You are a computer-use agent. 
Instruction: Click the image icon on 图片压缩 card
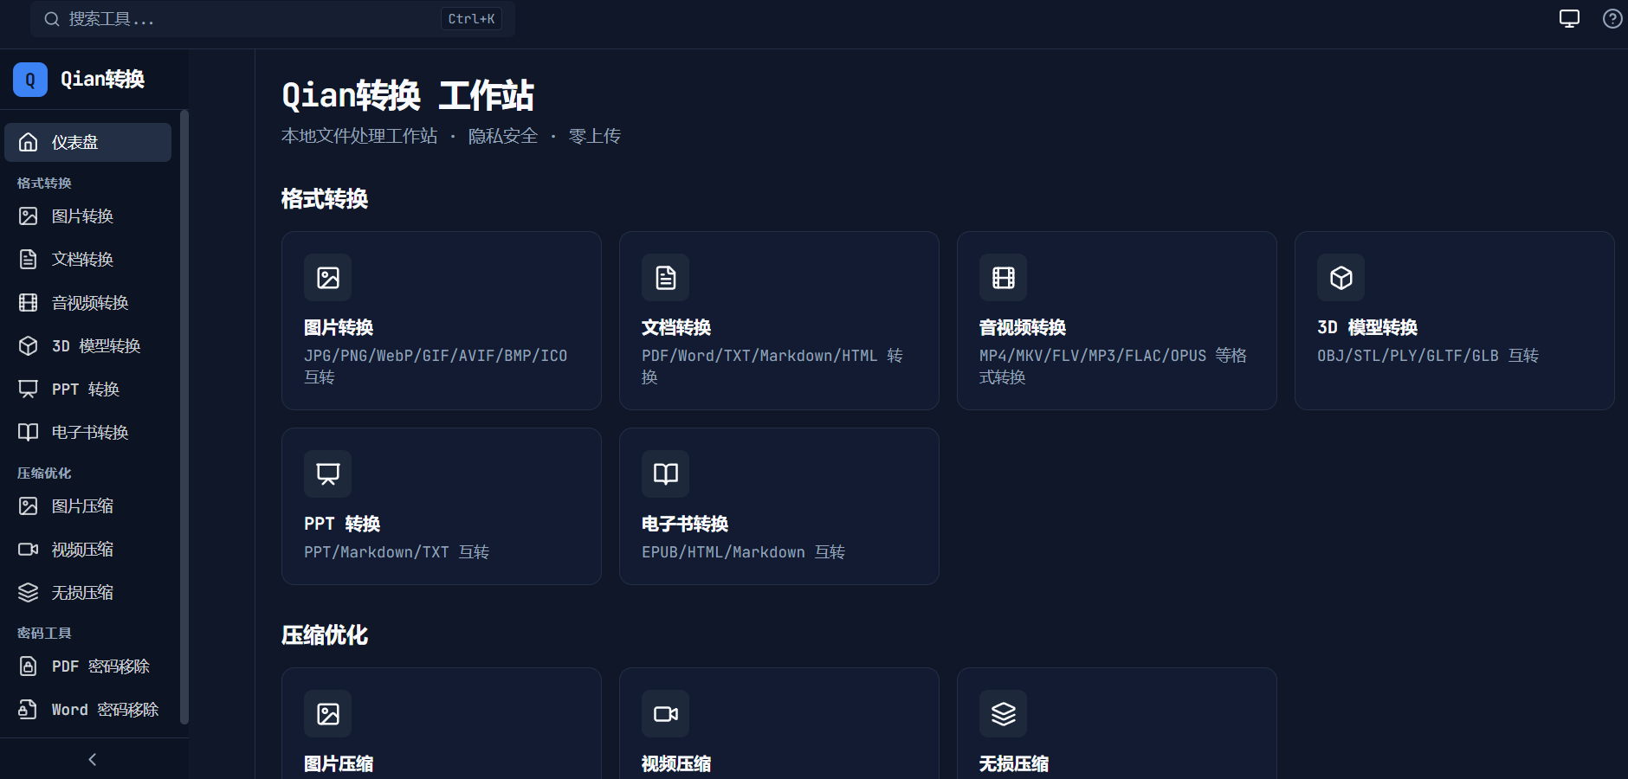tap(328, 714)
